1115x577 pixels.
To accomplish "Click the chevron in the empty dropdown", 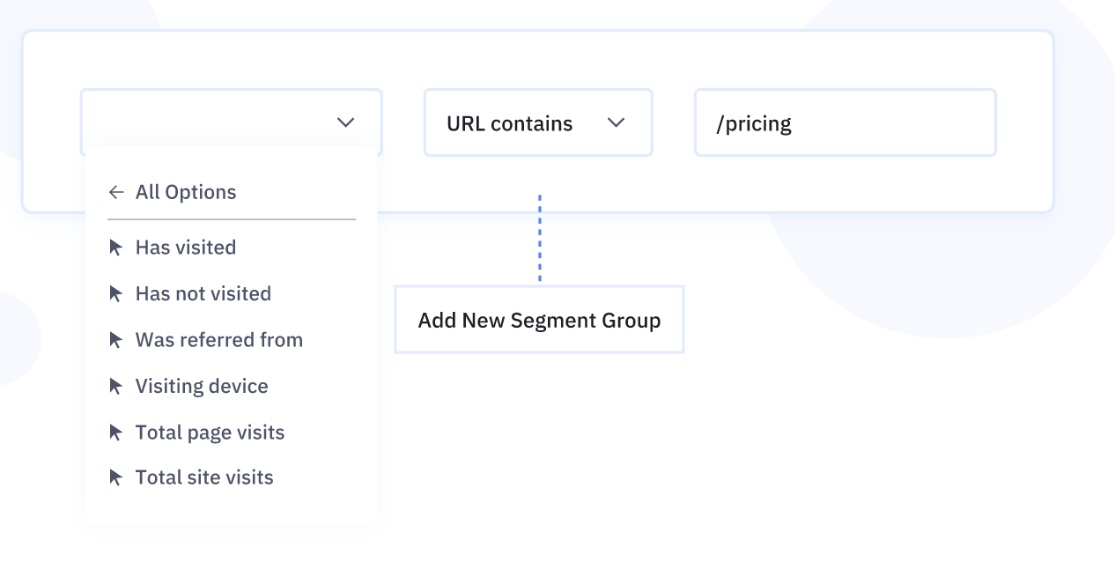I will pyautogui.click(x=346, y=122).
